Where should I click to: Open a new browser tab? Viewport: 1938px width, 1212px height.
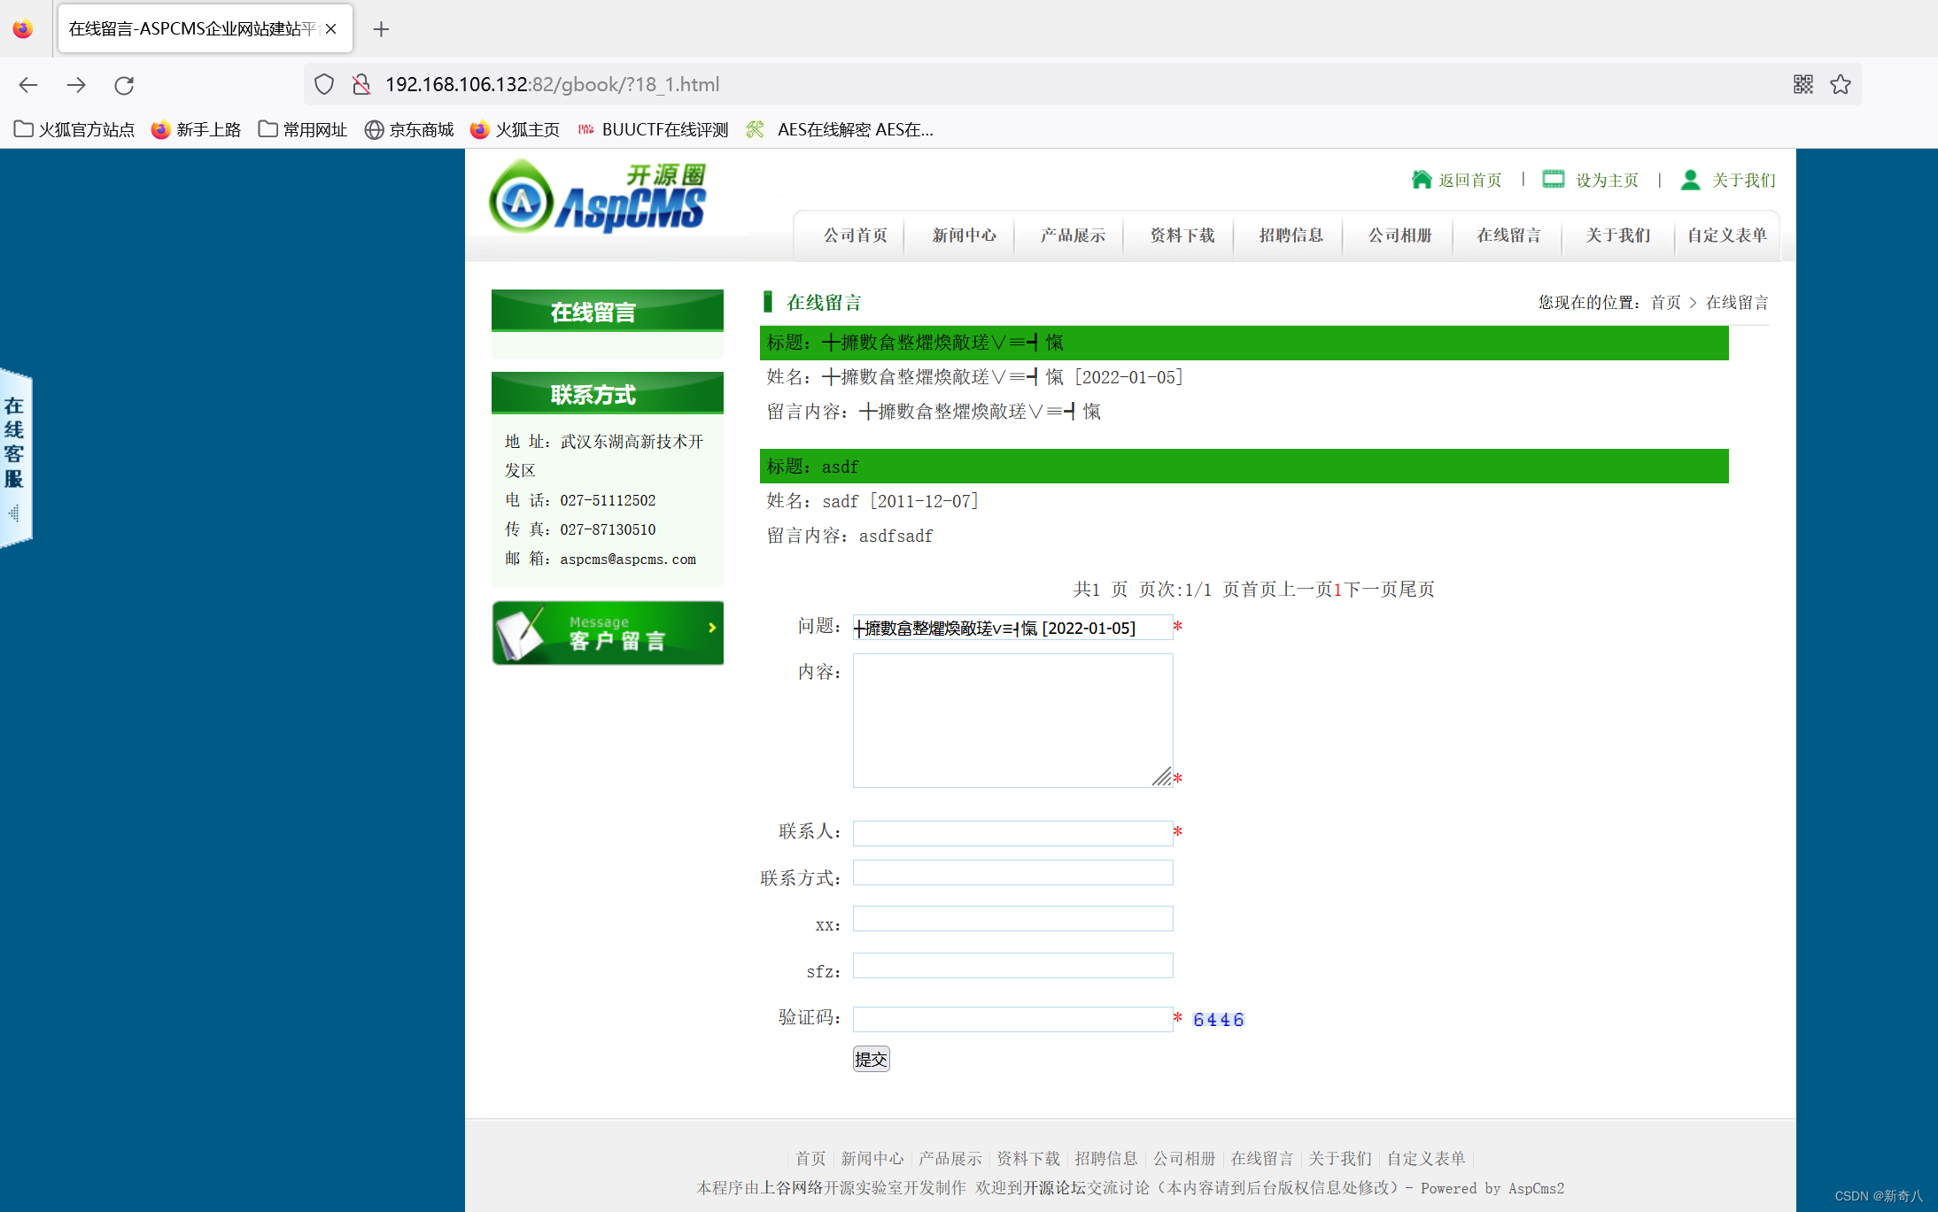381,29
